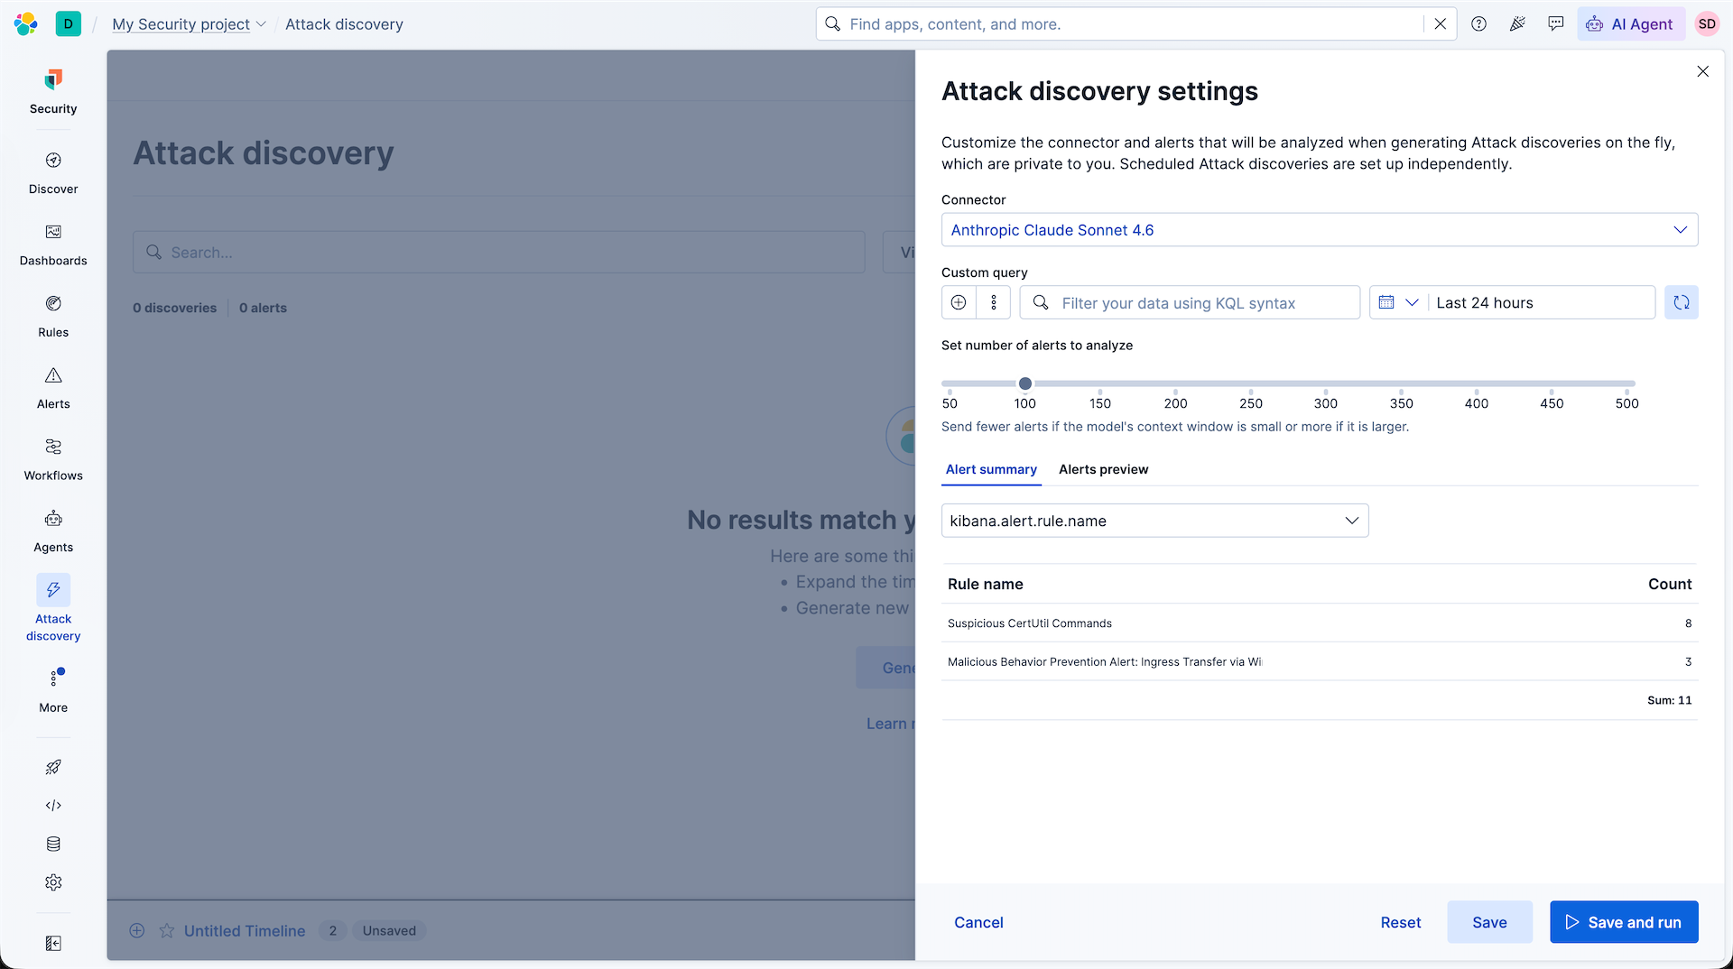Open the Untitled Timeline link
The width and height of the screenshot is (1733, 969).
click(x=245, y=931)
